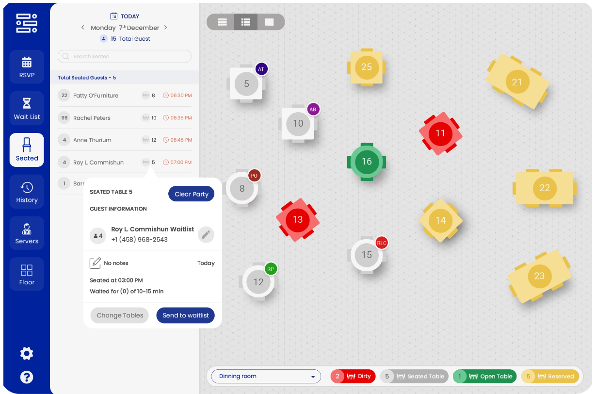Click the 07:00 PM clock icon
This screenshot has width=595, height=394.
(165, 163)
